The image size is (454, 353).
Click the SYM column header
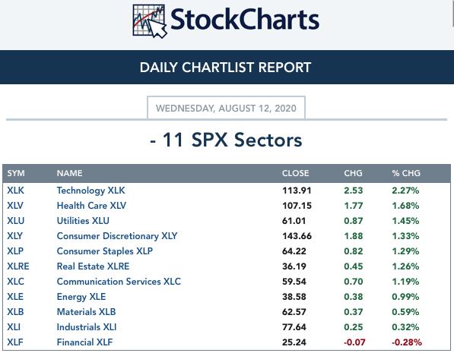(16, 173)
